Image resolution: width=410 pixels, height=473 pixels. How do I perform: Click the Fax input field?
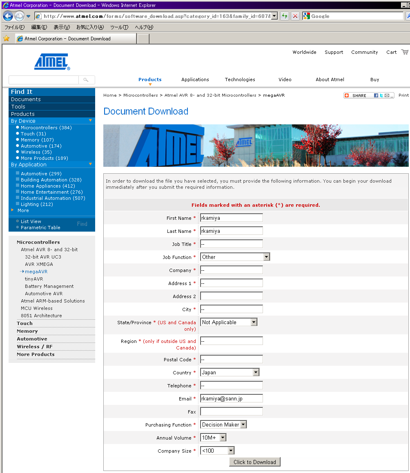[232, 411]
